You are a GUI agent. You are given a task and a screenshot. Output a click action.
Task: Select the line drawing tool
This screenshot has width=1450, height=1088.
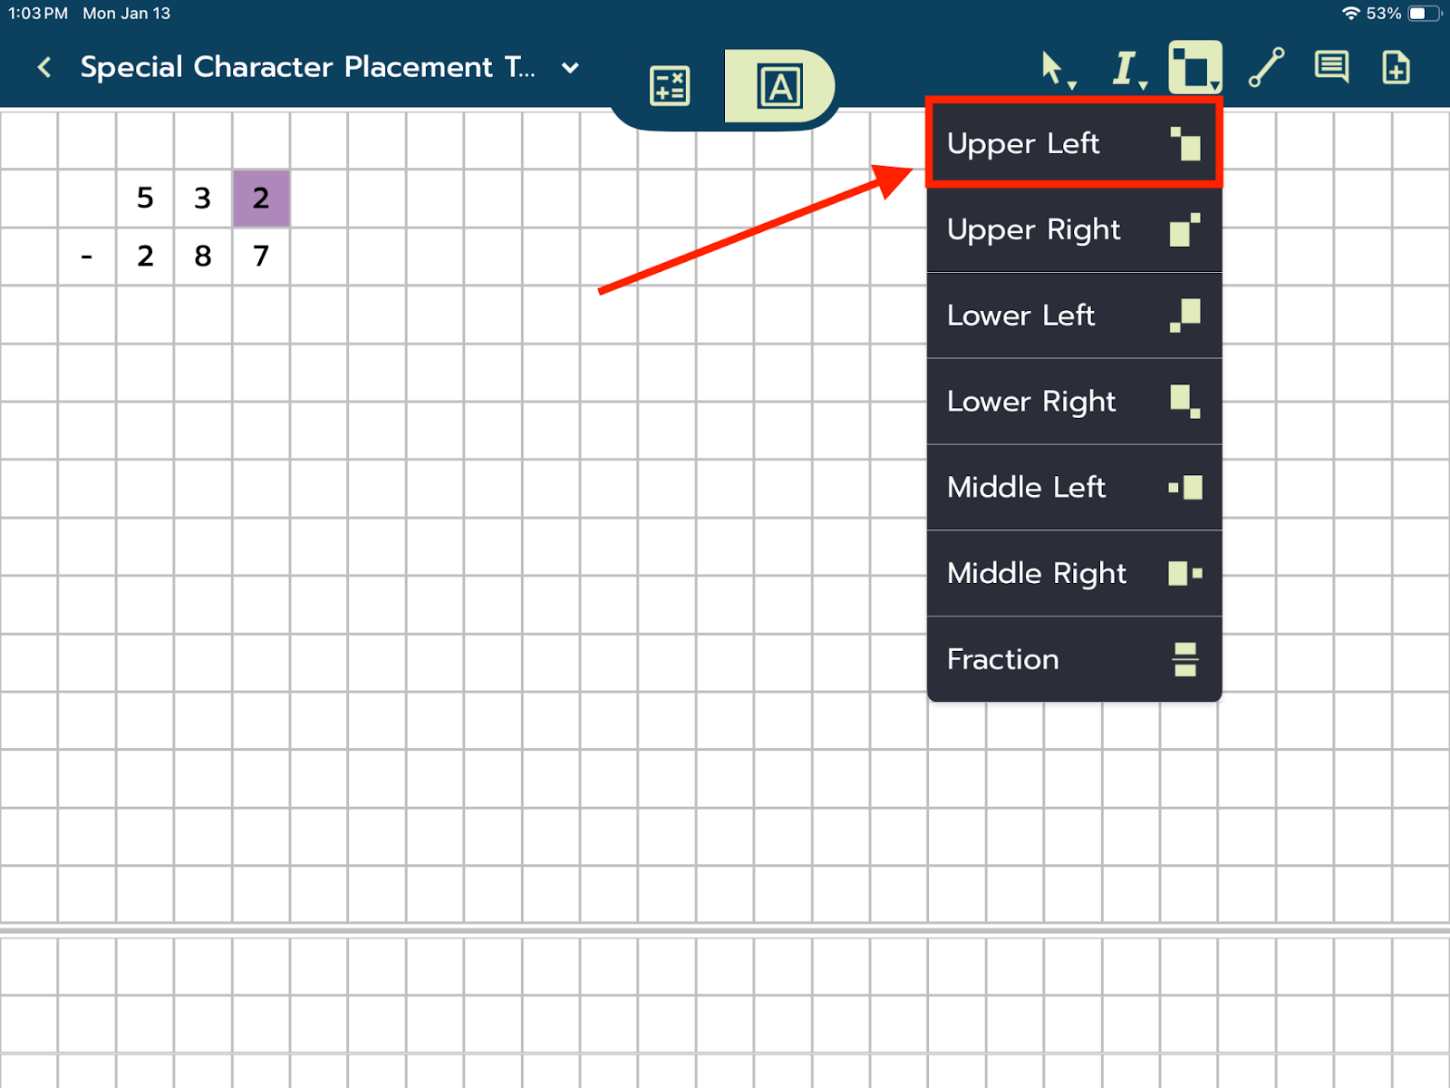coord(1266,68)
